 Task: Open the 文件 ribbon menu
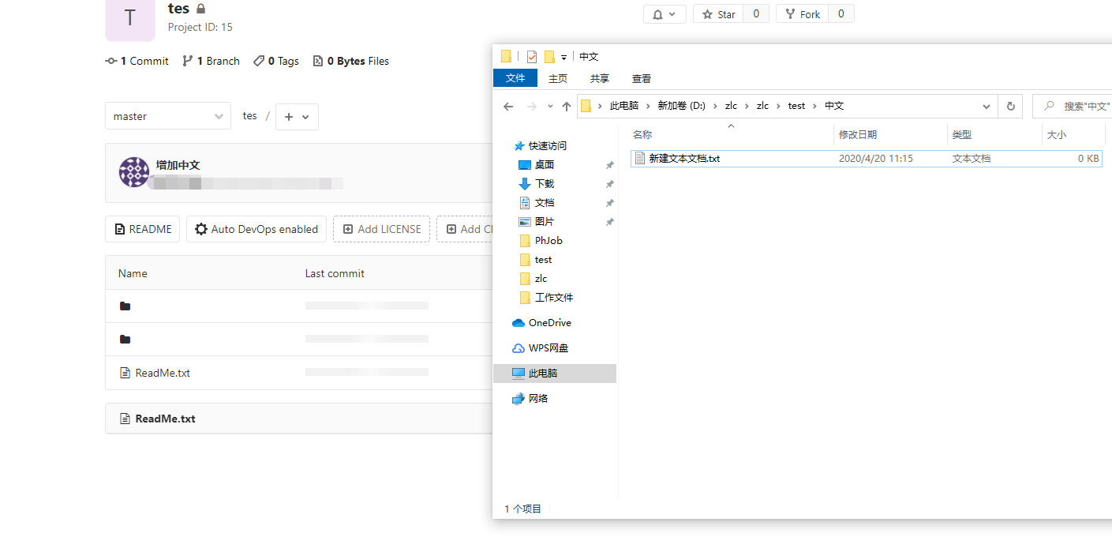515,78
